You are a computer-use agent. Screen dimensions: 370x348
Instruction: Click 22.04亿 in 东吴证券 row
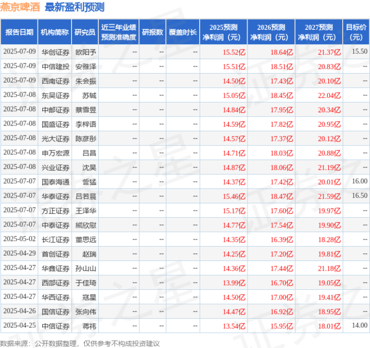click(x=329, y=95)
